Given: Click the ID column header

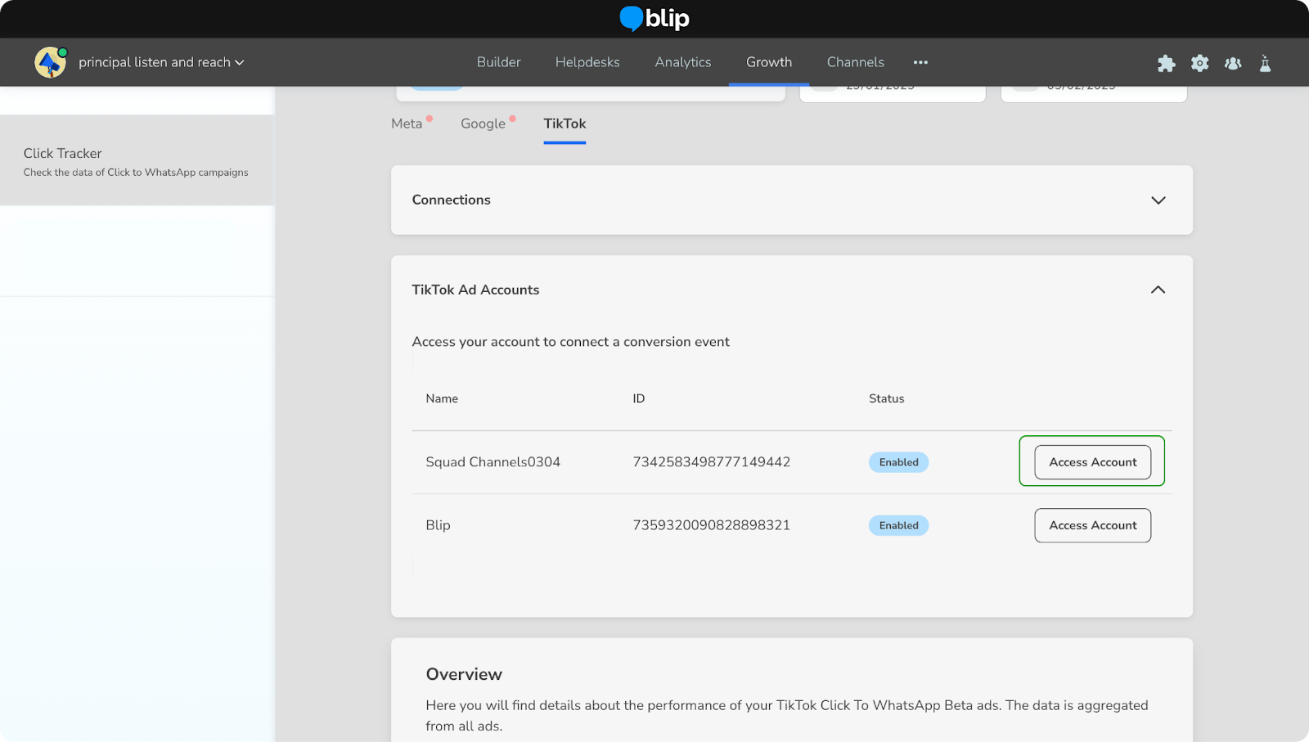Looking at the screenshot, I should [x=639, y=398].
